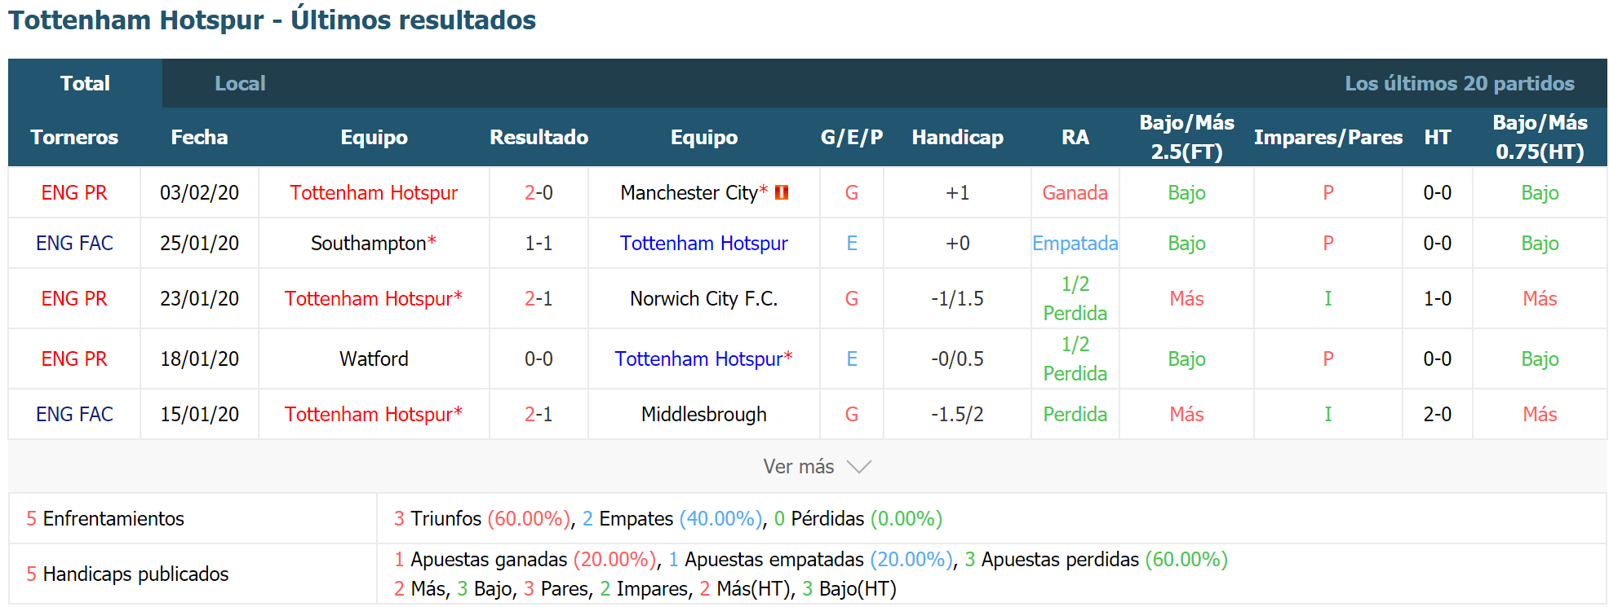Click Norwich City F.C. team name
Screen dimensions: 1609x607
703,298
